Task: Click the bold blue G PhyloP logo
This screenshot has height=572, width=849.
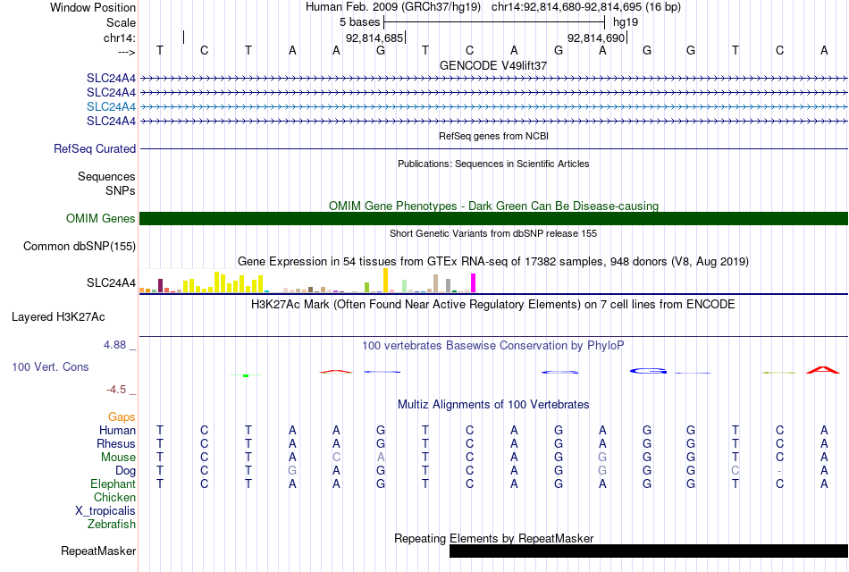Action: pos(648,371)
